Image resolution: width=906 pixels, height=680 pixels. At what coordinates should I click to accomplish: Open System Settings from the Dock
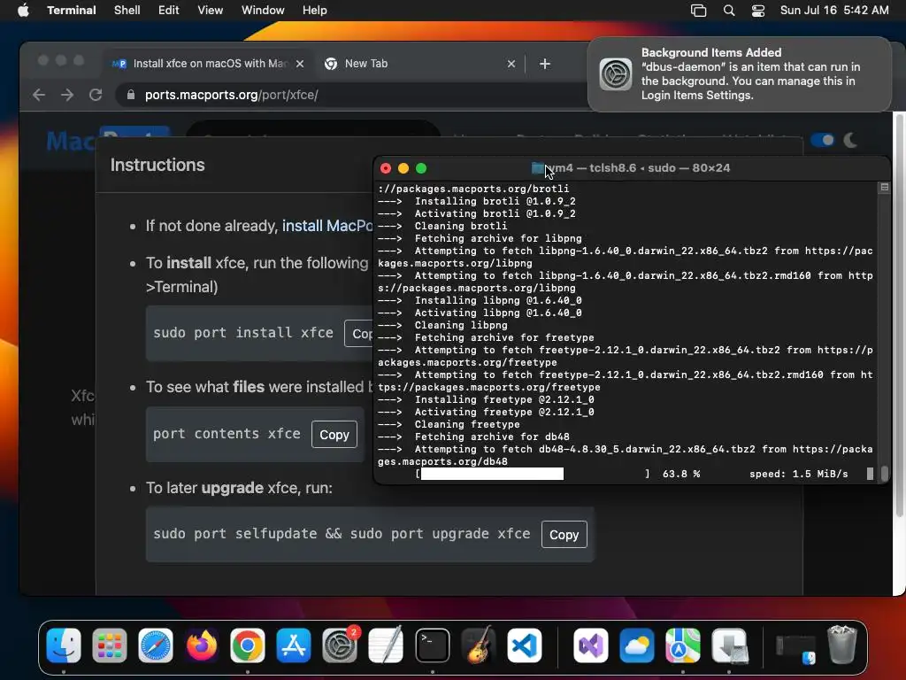point(340,645)
